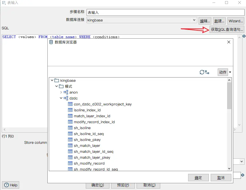The image size is (246, 190).
Task: Click the variable diamond icon at bottom right
Action: point(243,175)
